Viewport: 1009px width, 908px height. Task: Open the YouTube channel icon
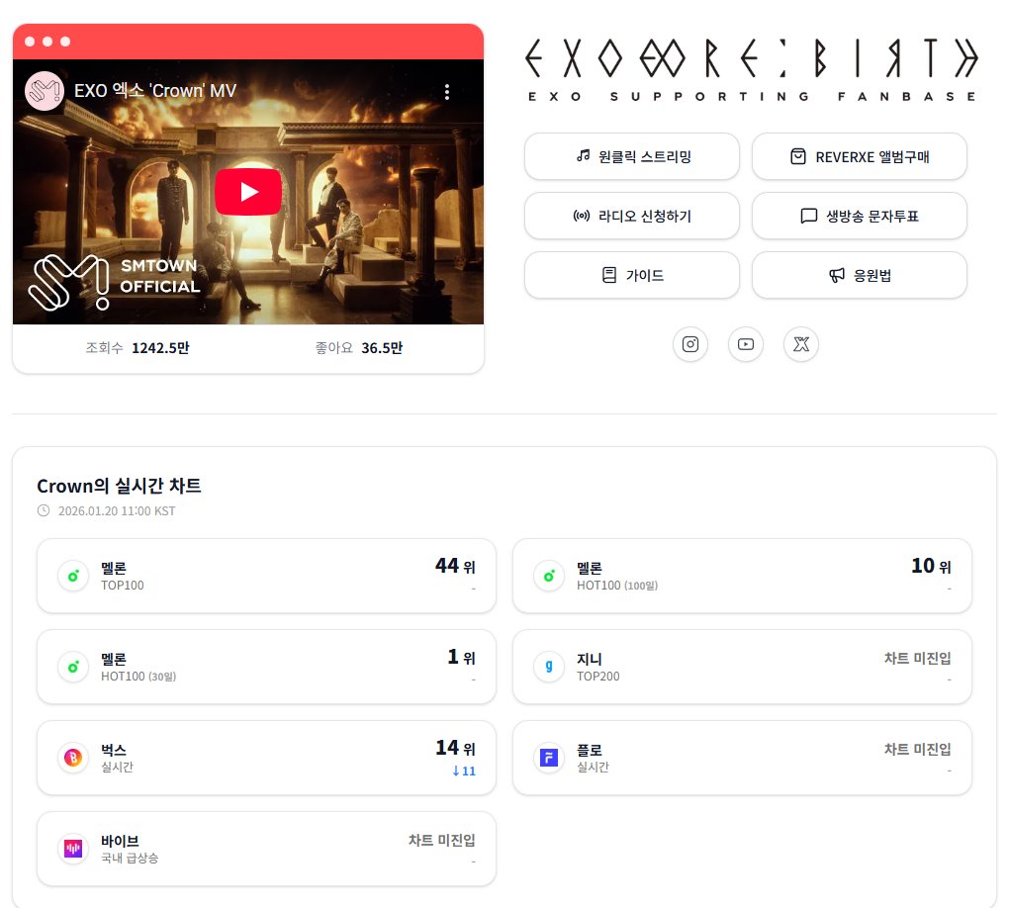[x=746, y=344]
